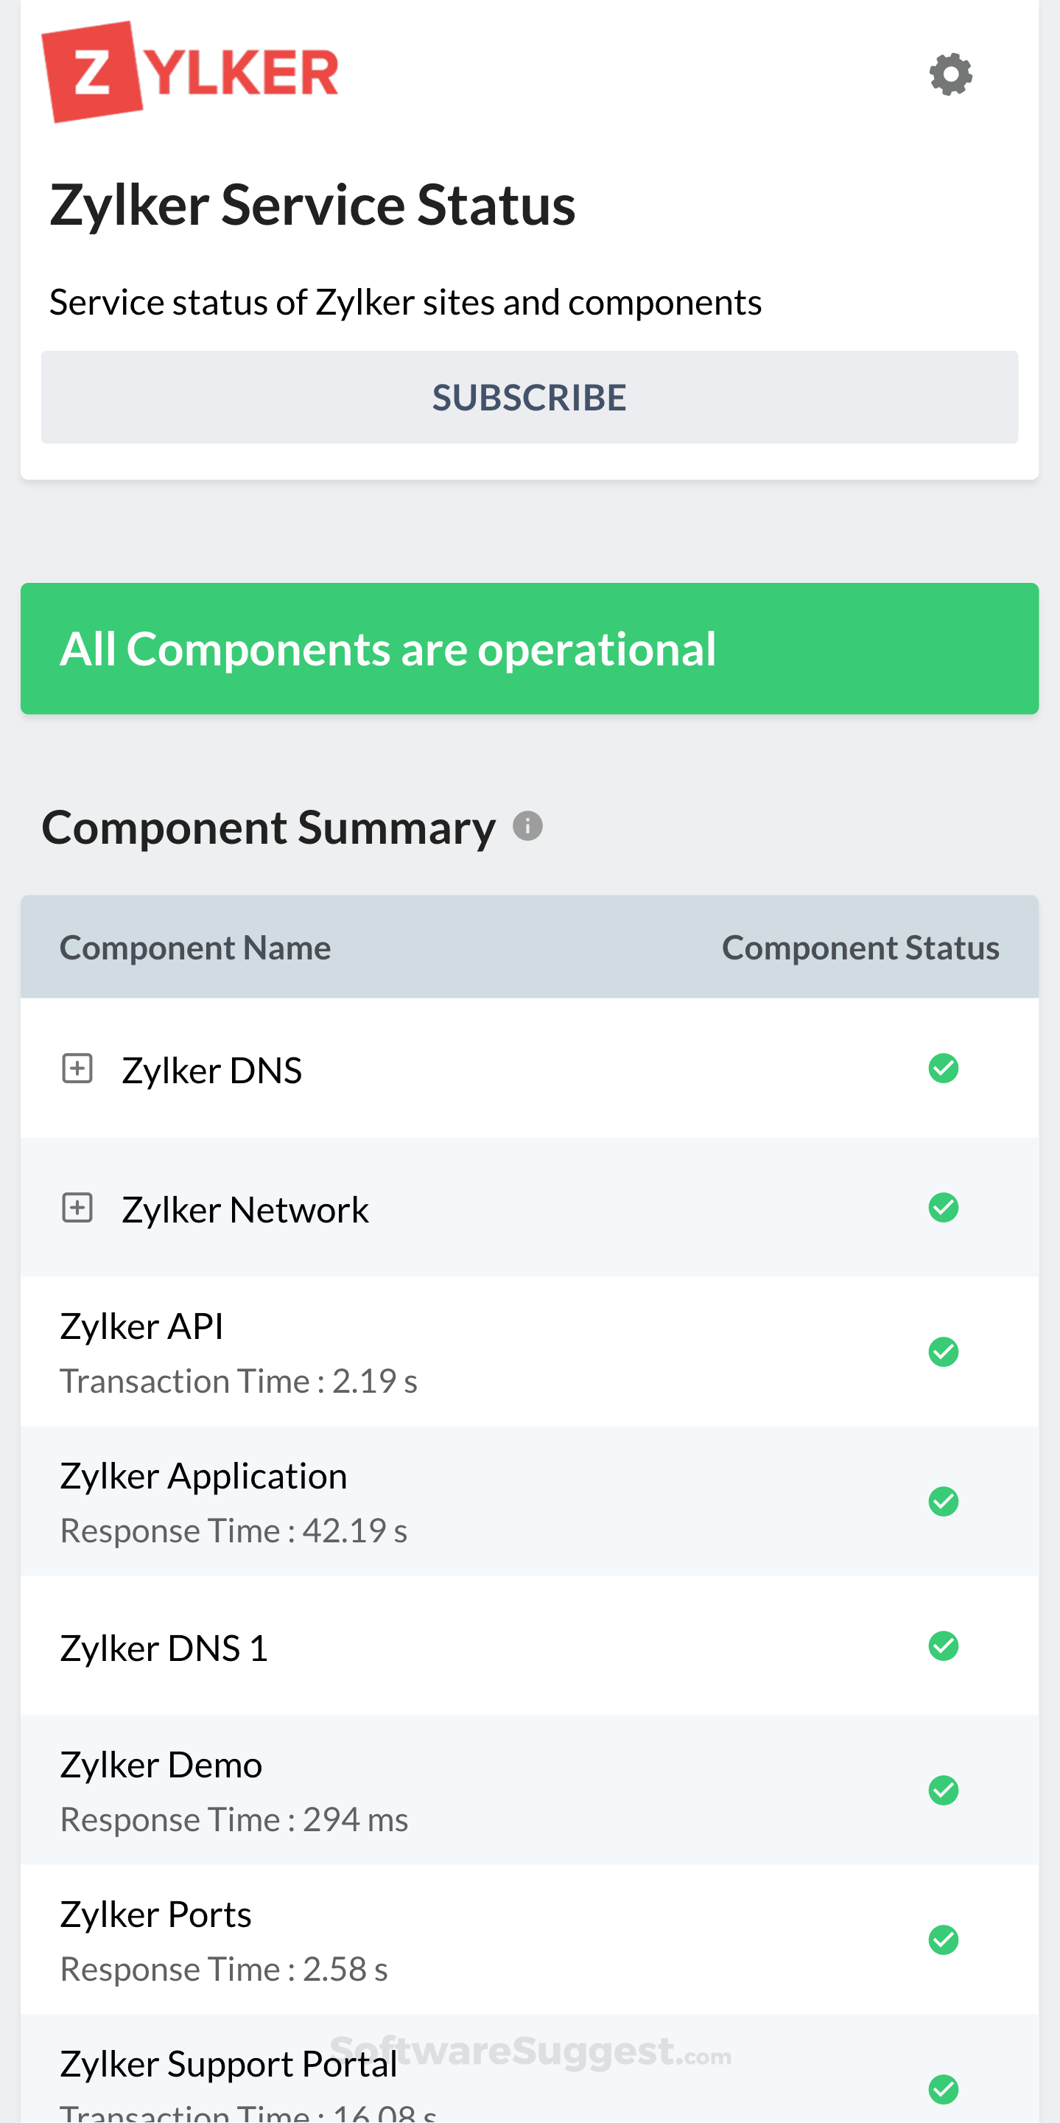Open settings via the gear icon
1060x2123 pixels.
(950, 74)
